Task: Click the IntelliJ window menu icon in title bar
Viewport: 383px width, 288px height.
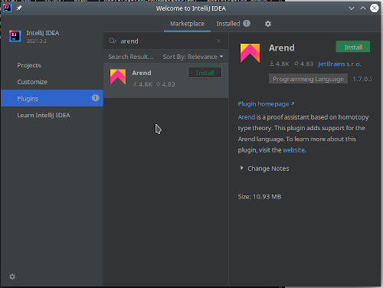Action: pos(8,8)
